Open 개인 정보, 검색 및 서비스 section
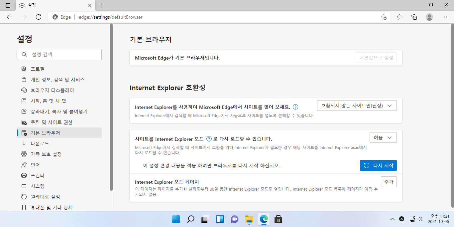The width and height of the screenshot is (454, 227). (x=59, y=80)
